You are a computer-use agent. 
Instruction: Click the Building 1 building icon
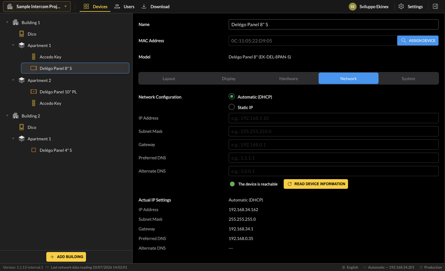[16, 22]
